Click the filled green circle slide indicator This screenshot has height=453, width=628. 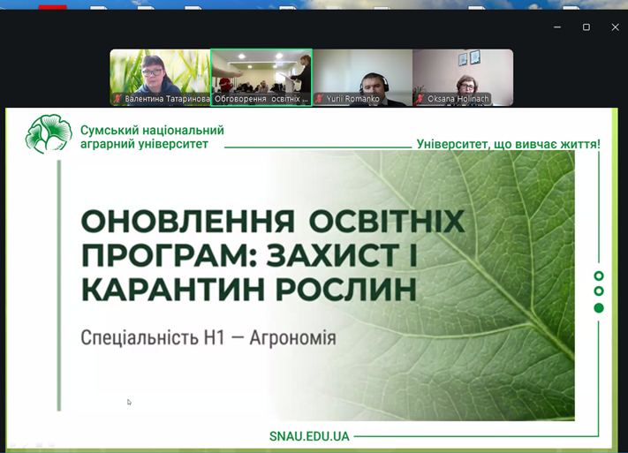click(x=599, y=308)
